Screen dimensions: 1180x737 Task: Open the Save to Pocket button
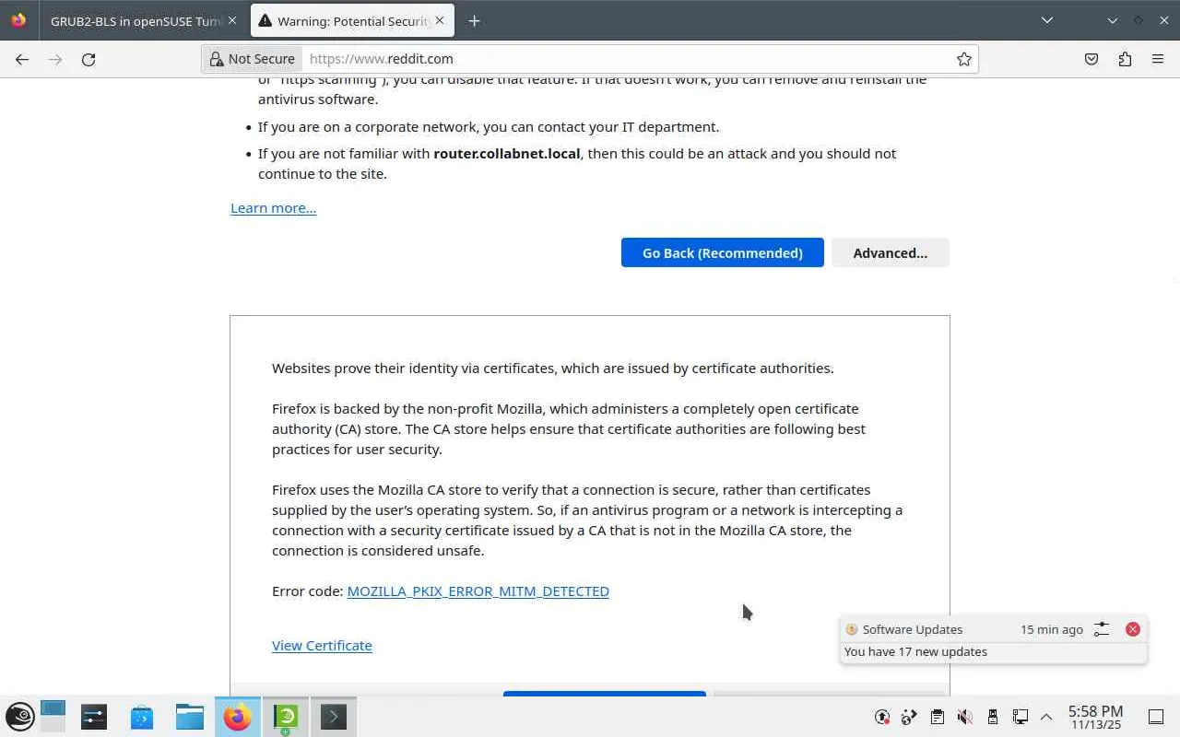pos(1091,59)
